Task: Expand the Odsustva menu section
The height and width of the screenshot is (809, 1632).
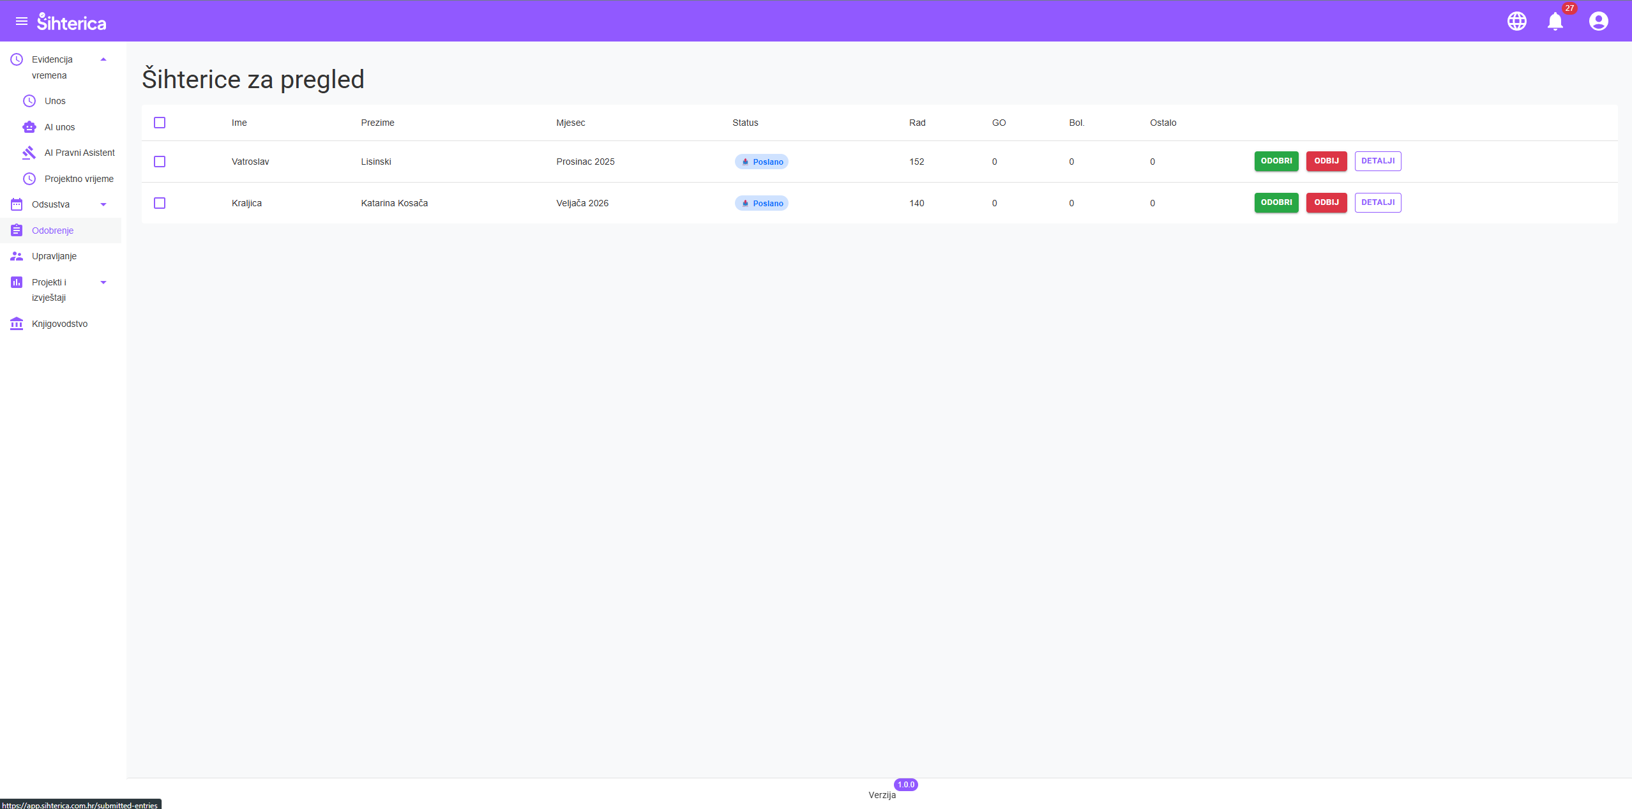Action: click(103, 204)
